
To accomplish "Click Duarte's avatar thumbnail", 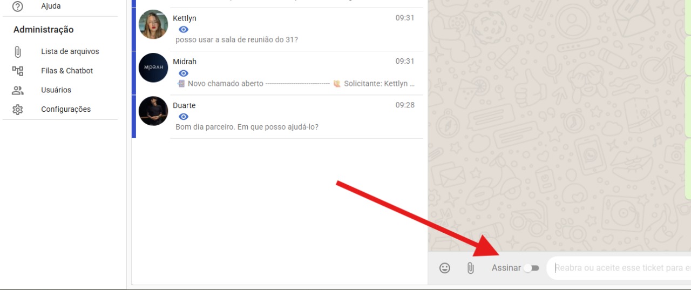I will 153,111.
